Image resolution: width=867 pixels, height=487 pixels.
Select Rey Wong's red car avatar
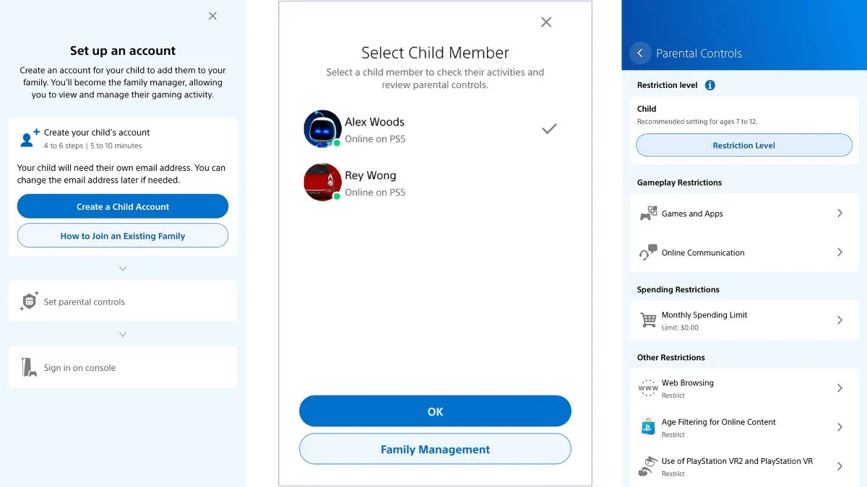(x=322, y=182)
